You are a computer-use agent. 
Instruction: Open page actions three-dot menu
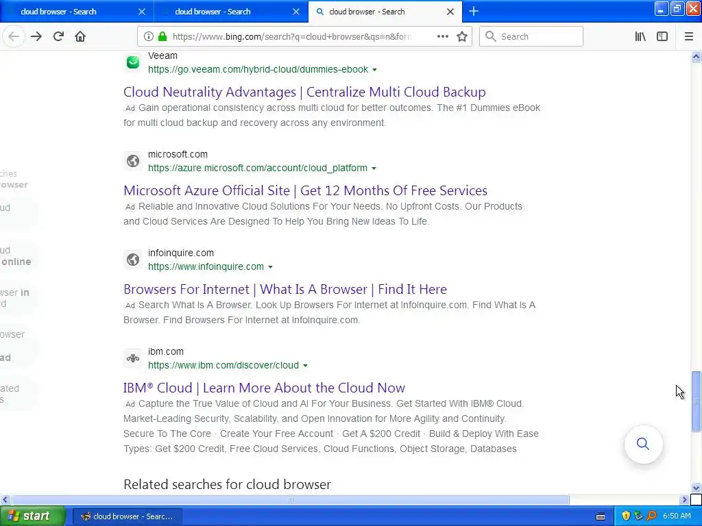(x=443, y=37)
